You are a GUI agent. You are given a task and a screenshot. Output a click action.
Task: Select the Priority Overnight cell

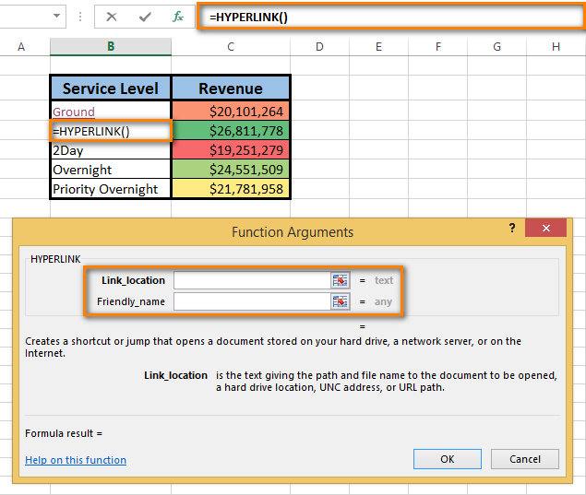pyautogui.click(x=110, y=189)
